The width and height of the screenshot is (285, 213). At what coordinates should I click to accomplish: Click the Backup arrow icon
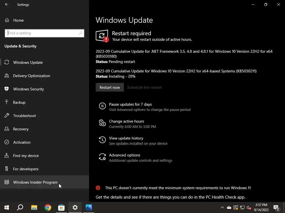(x=7, y=102)
